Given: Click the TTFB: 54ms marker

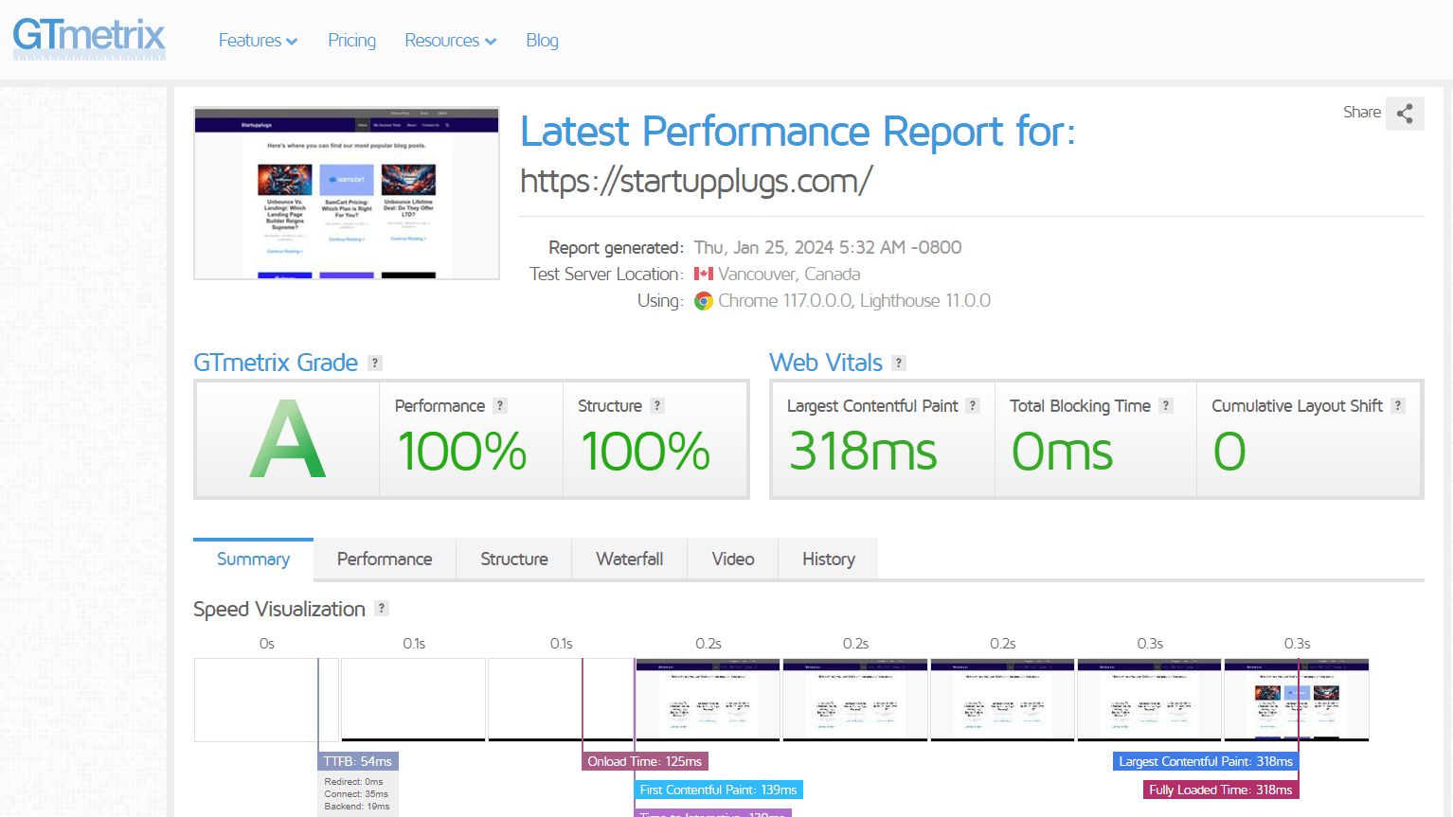Looking at the screenshot, I should (x=358, y=761).
